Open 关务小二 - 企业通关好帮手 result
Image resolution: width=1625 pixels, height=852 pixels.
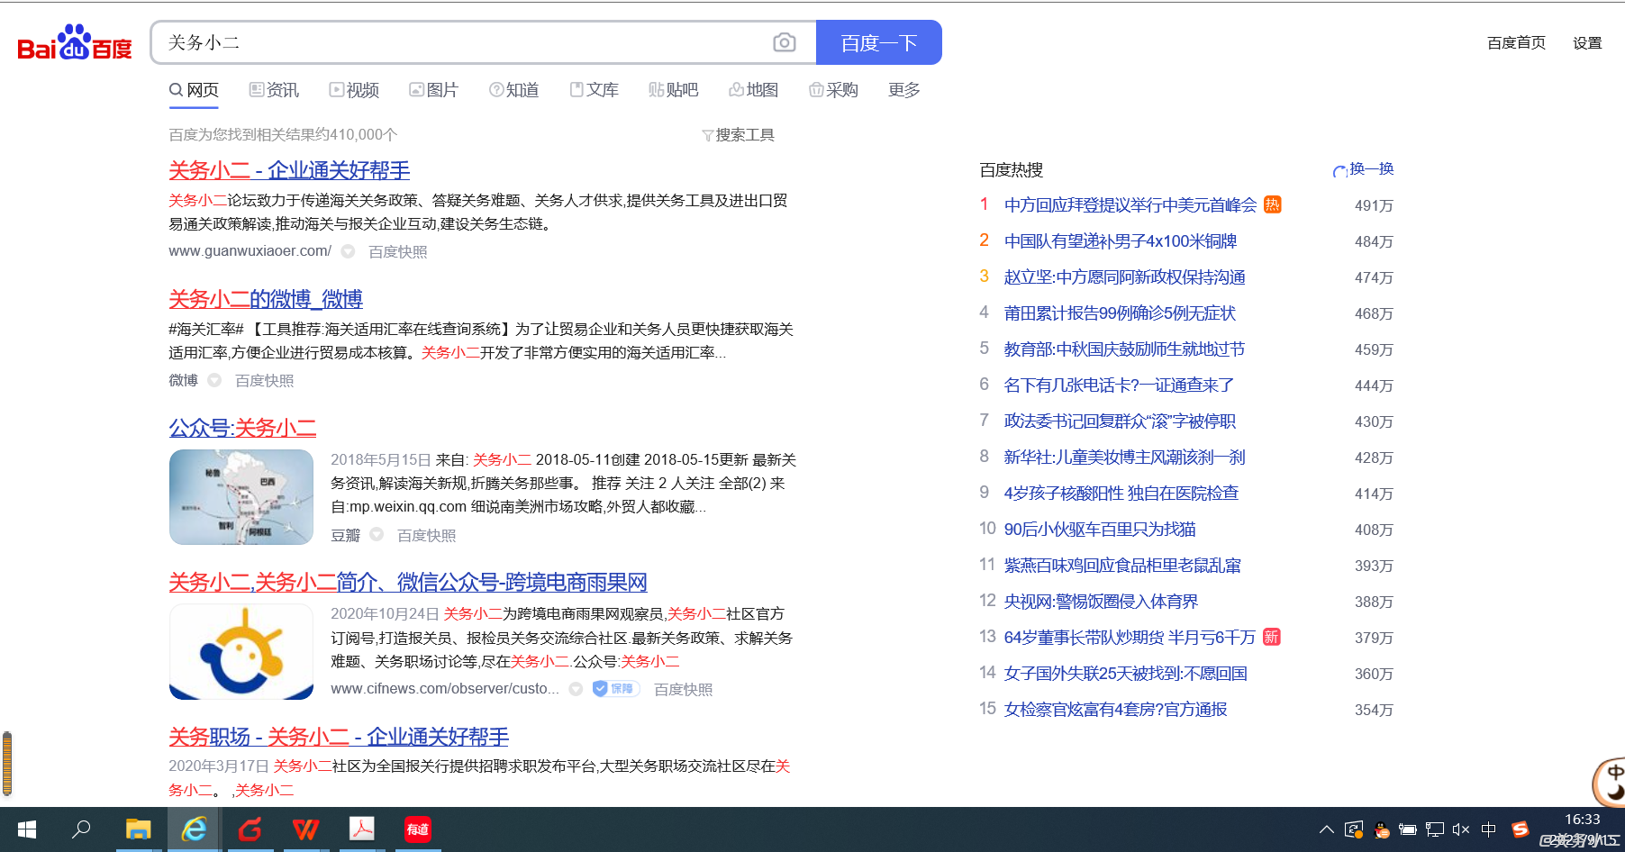(x=289, y=170)
